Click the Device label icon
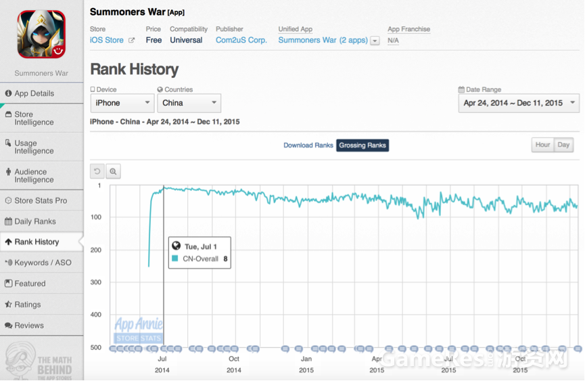This screenshot has height=381, width=585. tap(93, 89)
